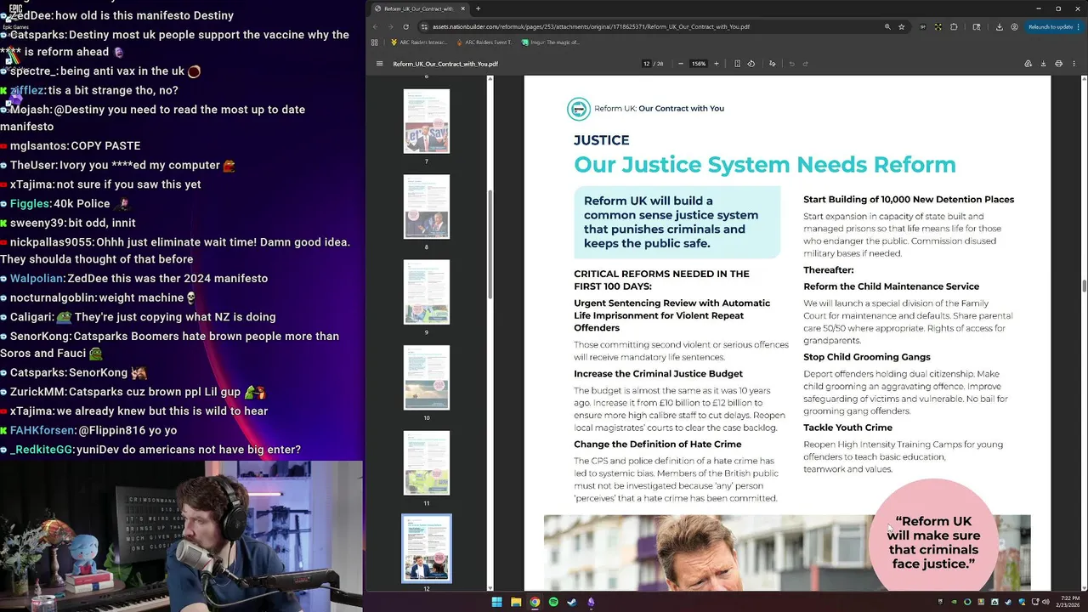Save PDF to Google Drive icon
This screenshot has width=1088, height=612.
coord(1028,64)
